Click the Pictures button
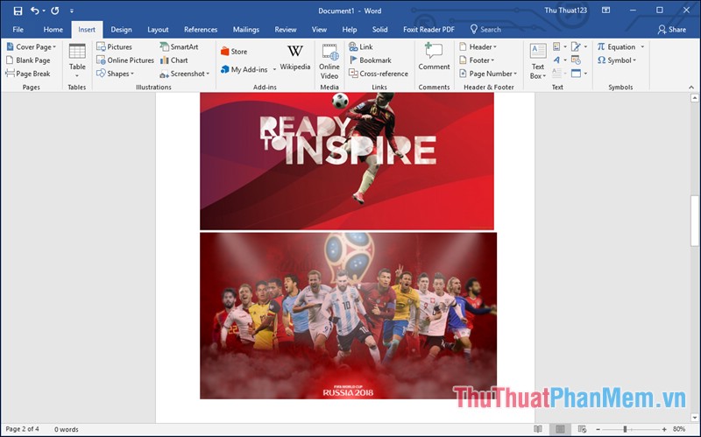701x437 pixels. (115, 47)
